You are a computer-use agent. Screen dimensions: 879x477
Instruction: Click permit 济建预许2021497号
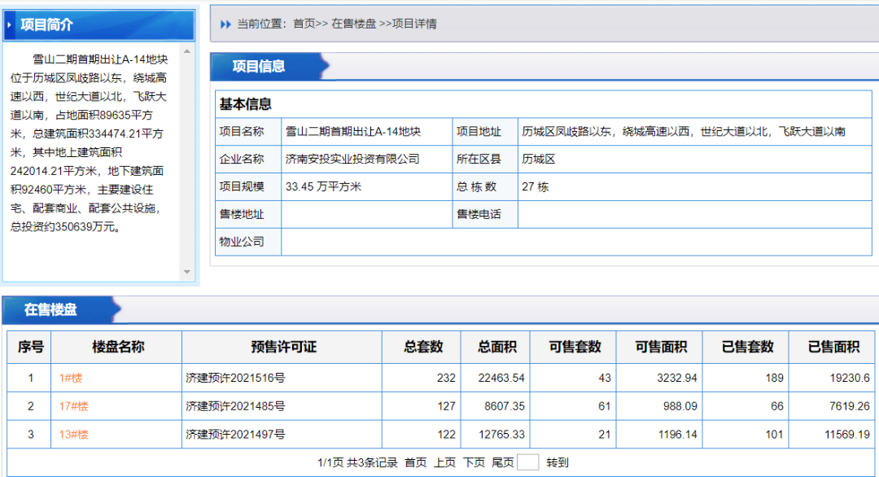click(x=235, y=434)
